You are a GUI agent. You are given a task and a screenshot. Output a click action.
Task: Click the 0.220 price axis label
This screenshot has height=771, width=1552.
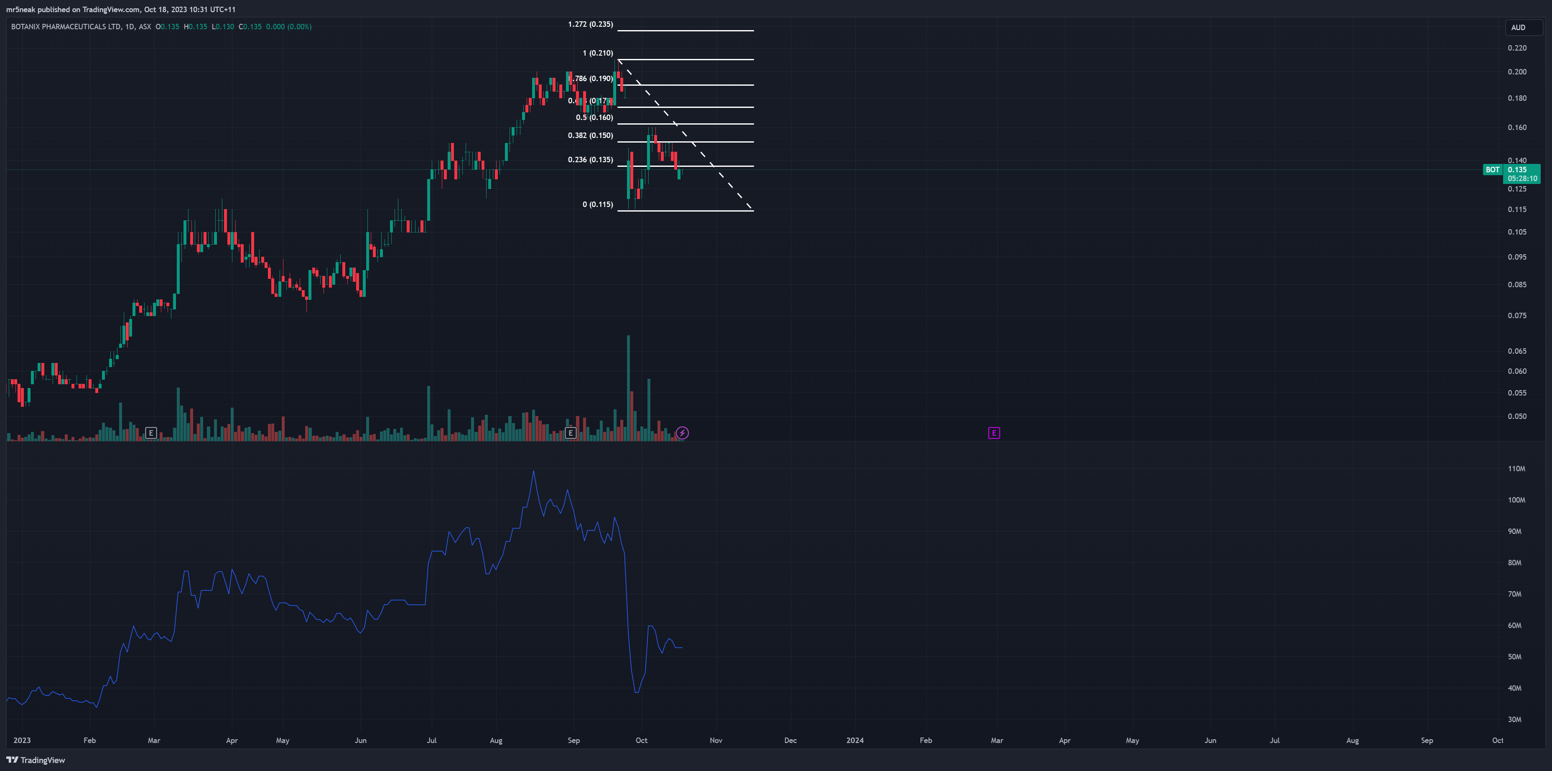(x=1517, y=48)
